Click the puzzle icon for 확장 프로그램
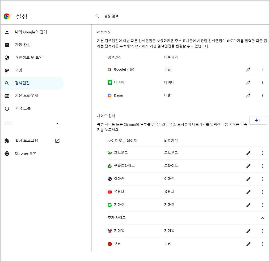The image size is (270, 262). 7,141
